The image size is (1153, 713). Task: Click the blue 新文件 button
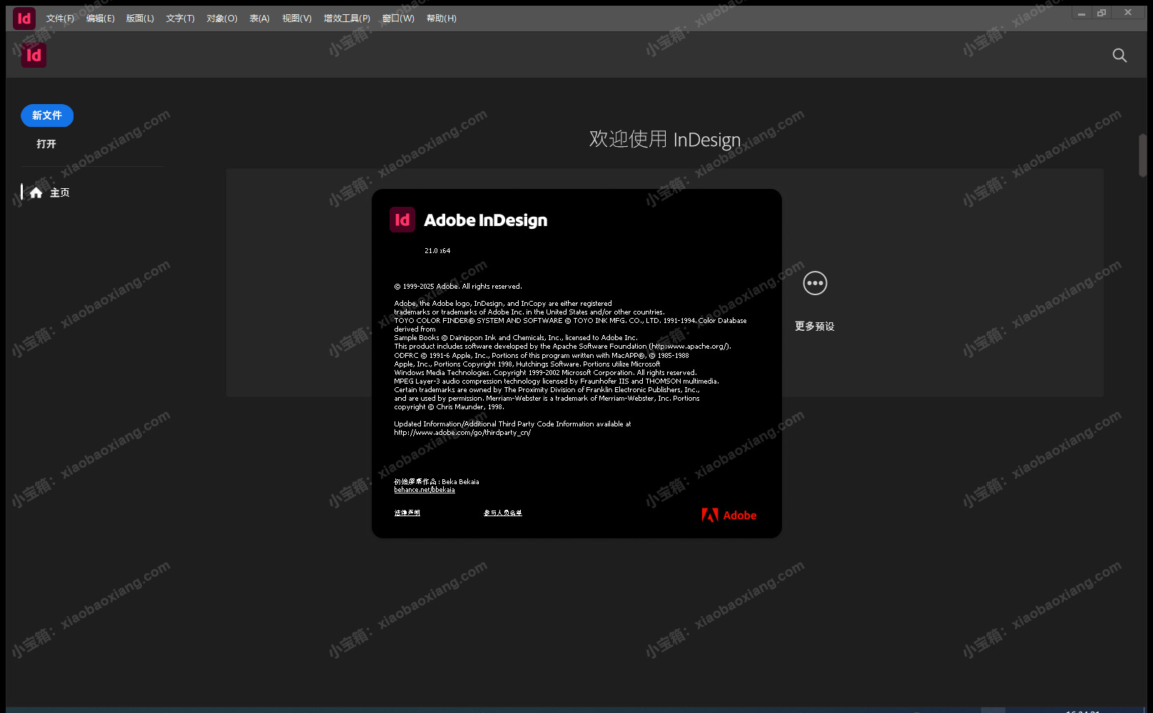(47, 116)
